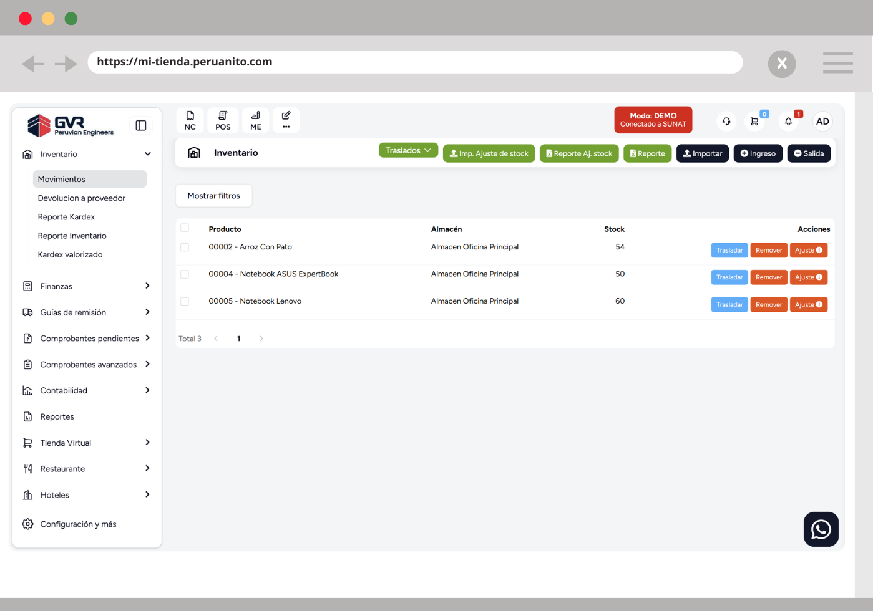The width and height of the screenshot is (873, 611).
Task: Click the Importar button
Action: pyautogui.click(x=703, y=153)
